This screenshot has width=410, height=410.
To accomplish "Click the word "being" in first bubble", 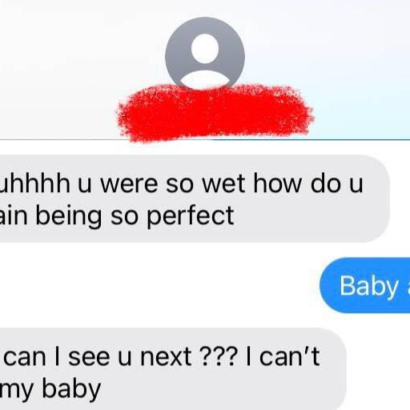I will (x=69, y=216).
